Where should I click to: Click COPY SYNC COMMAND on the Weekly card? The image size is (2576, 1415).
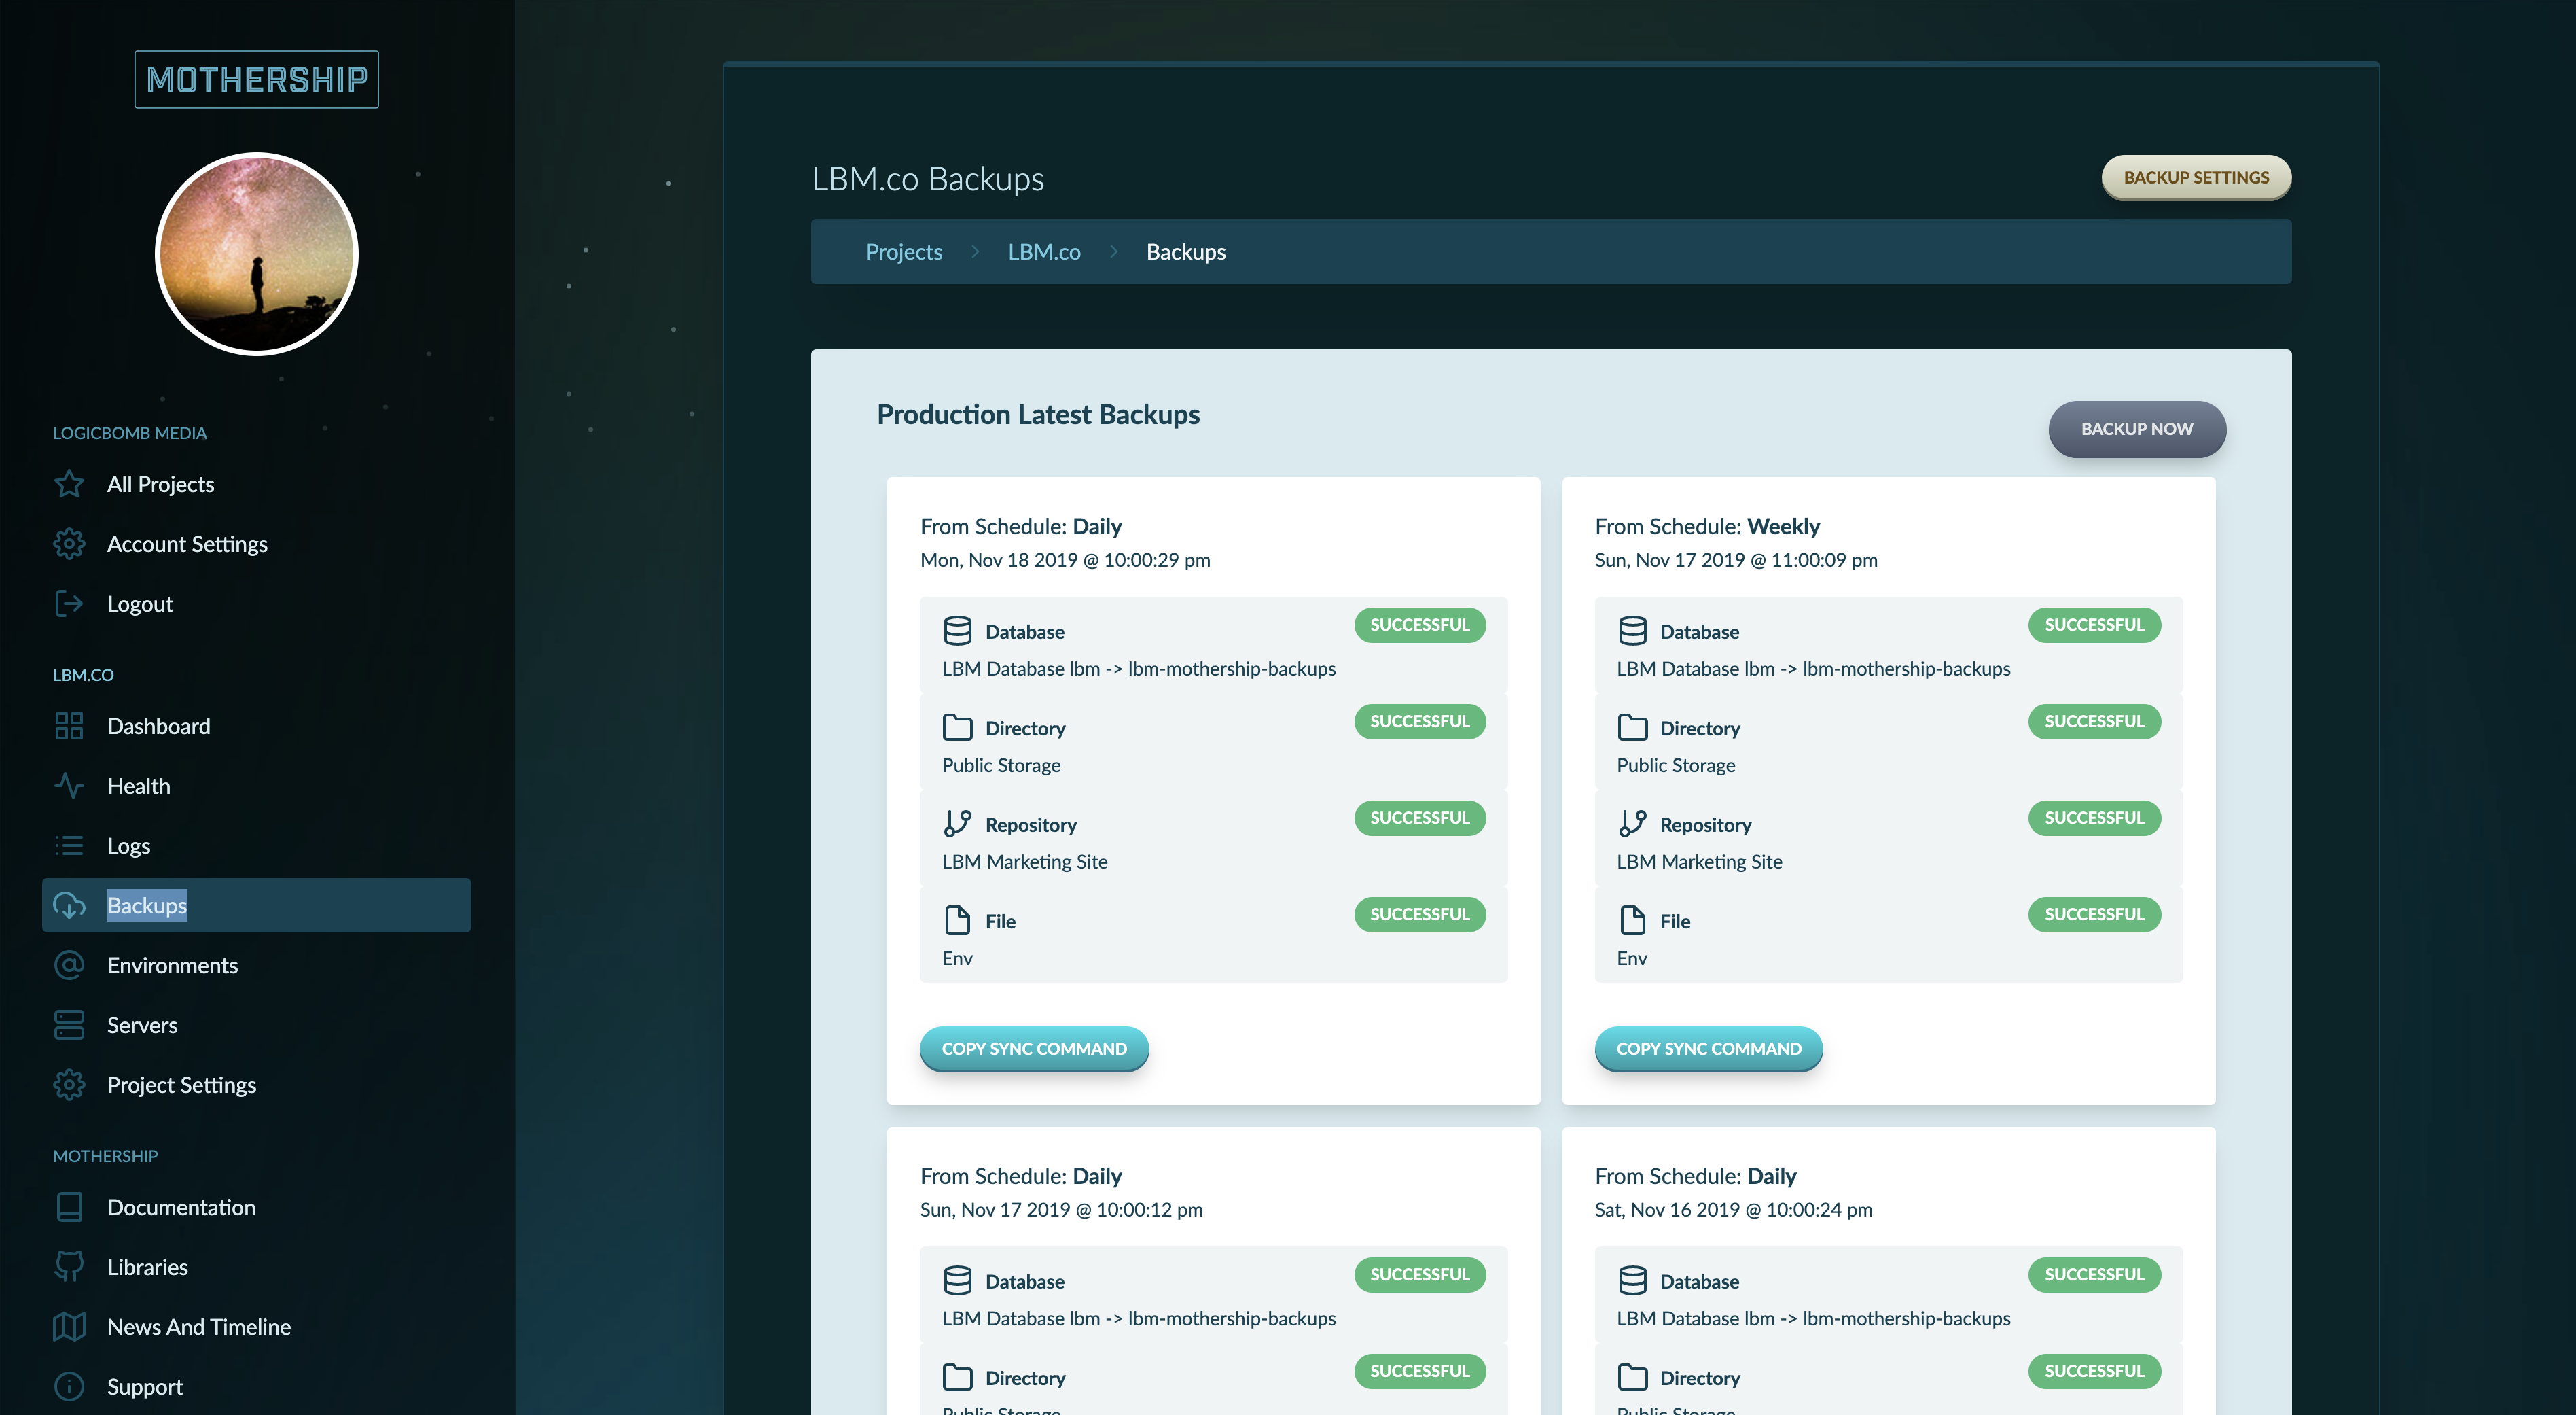(1708, 1049)
